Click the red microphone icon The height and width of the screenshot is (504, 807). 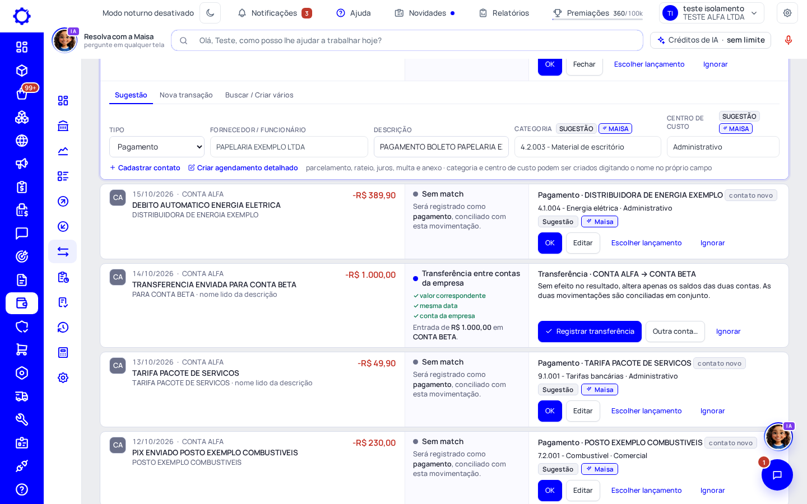(789, 40)
